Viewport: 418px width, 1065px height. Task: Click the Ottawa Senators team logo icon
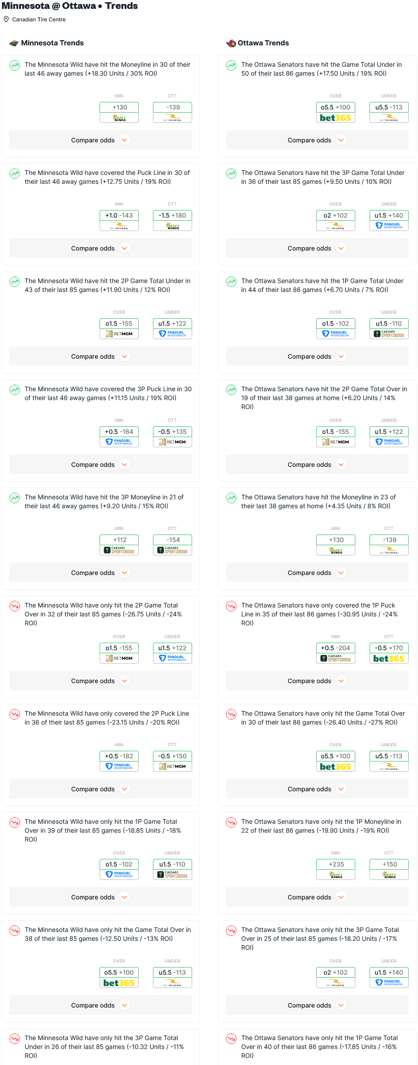231,43
